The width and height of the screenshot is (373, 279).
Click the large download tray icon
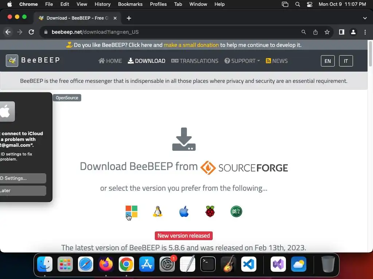click(184, 139)
